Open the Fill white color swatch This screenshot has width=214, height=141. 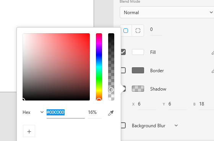[138, 52]
